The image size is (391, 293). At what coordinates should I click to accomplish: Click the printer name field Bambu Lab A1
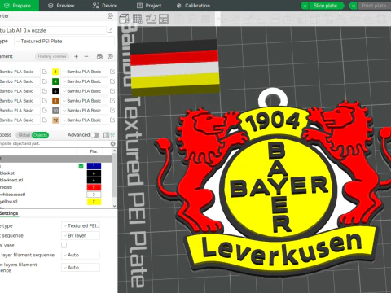(x=53, y=30)
